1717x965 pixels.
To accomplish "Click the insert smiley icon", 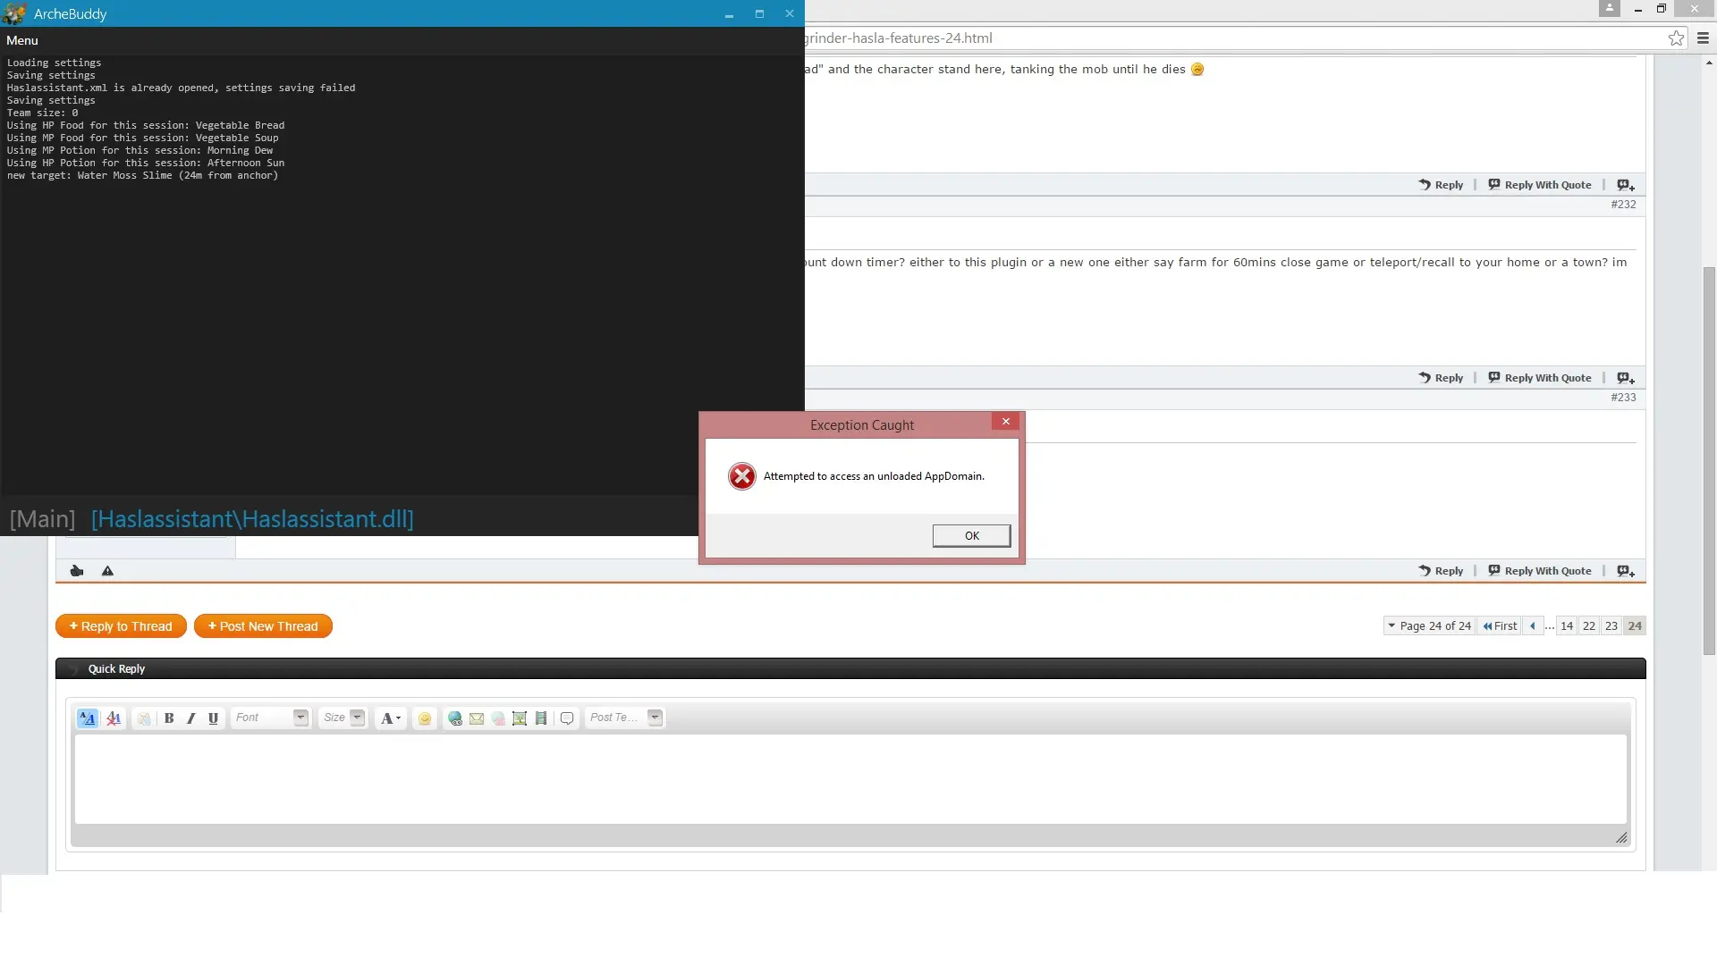I will [x=425, y=718].
